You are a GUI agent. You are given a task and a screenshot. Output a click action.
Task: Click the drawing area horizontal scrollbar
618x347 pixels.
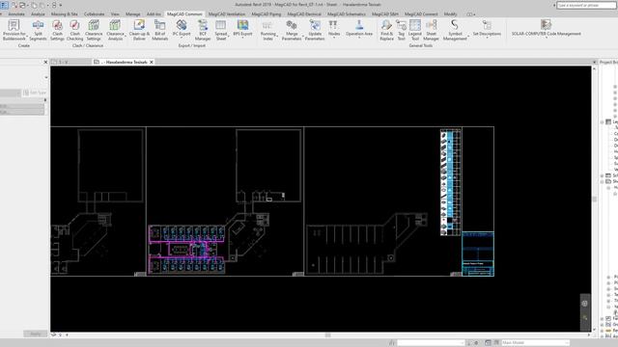327,335
